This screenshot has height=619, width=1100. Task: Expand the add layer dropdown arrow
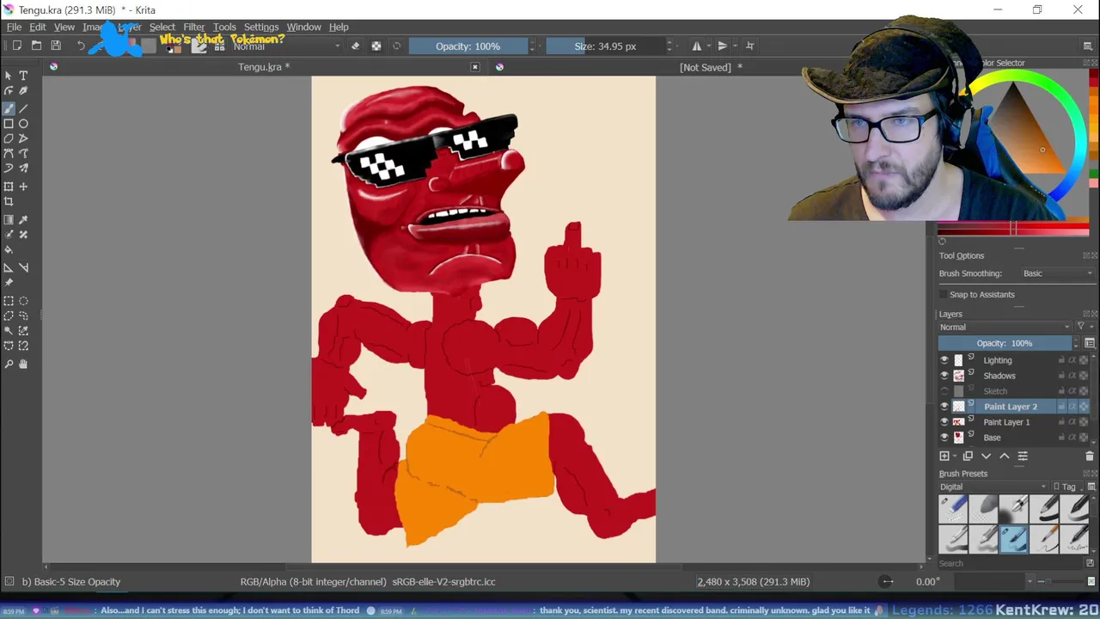point(953,457)
